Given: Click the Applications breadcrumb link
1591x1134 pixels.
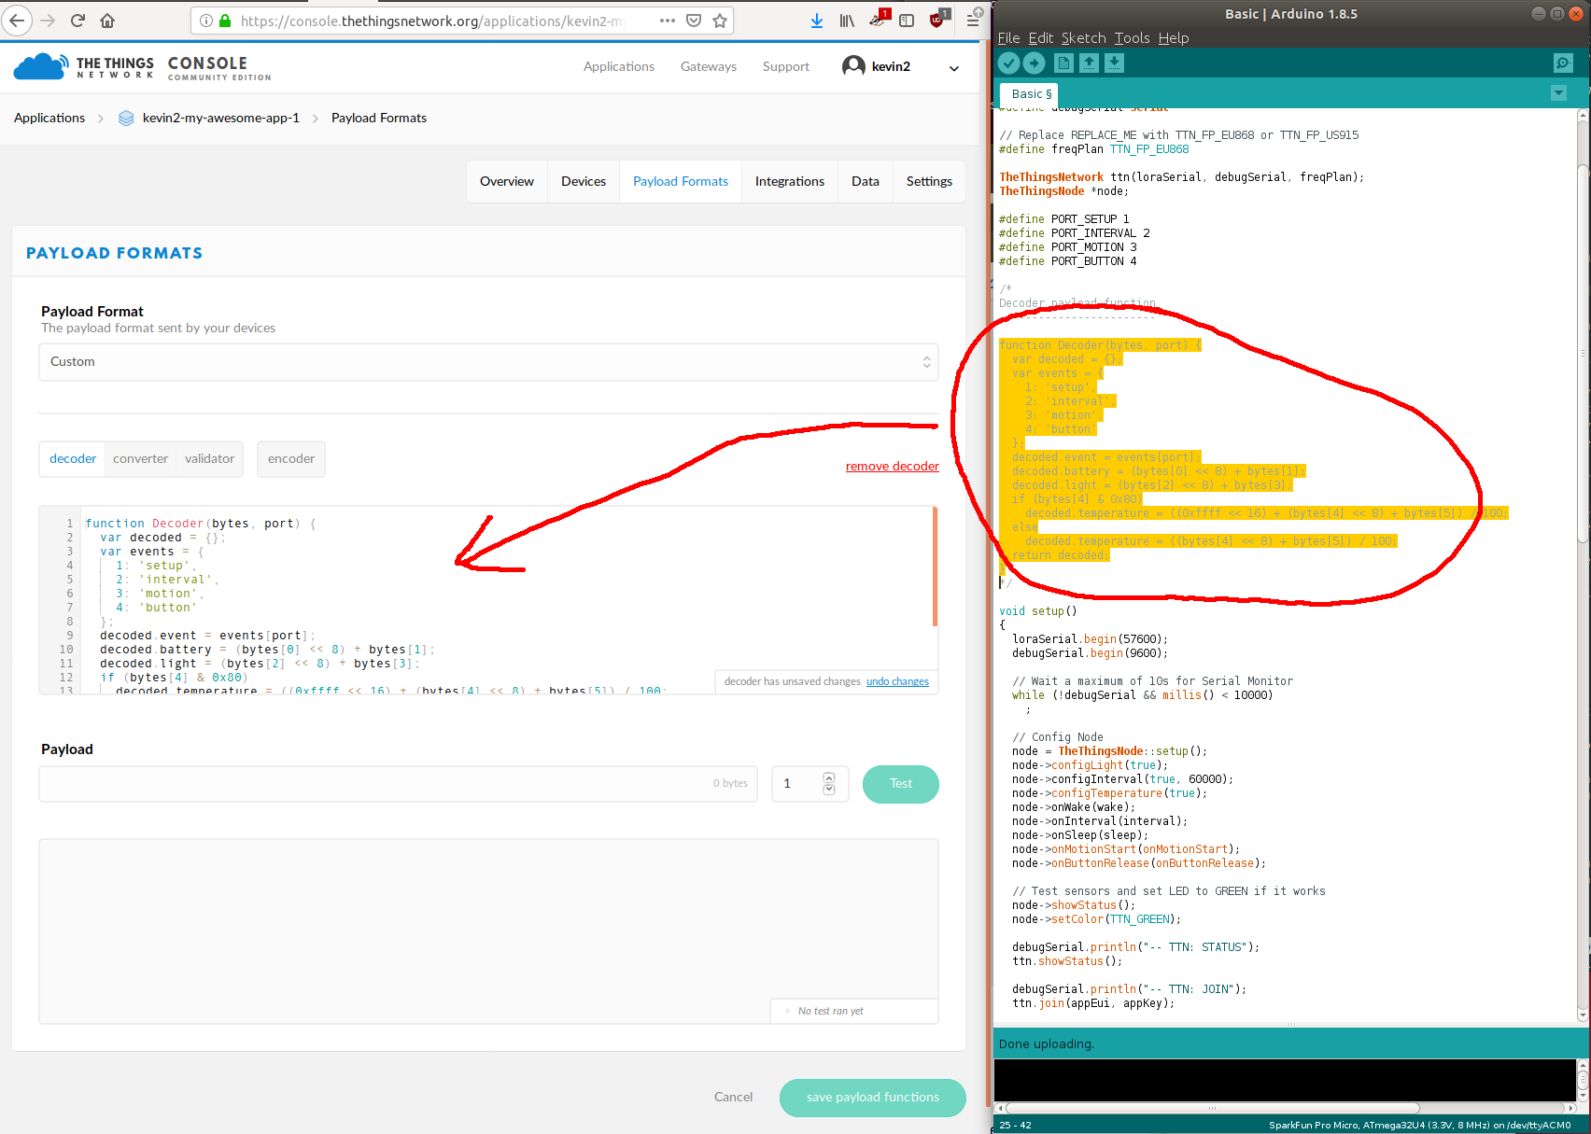Looking at the screenshot, I should [x=49, y=119].
